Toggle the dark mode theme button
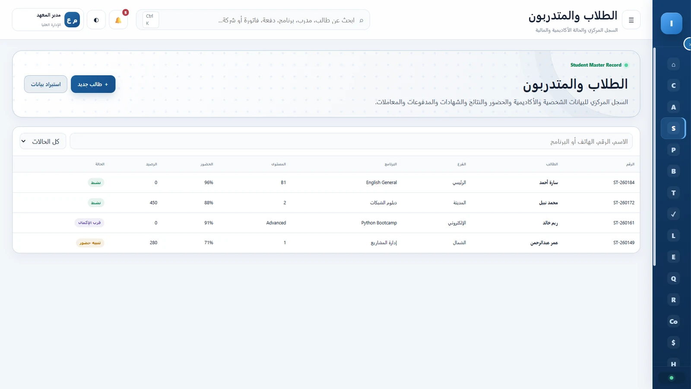The image size is (691, 389). [96, 20]
